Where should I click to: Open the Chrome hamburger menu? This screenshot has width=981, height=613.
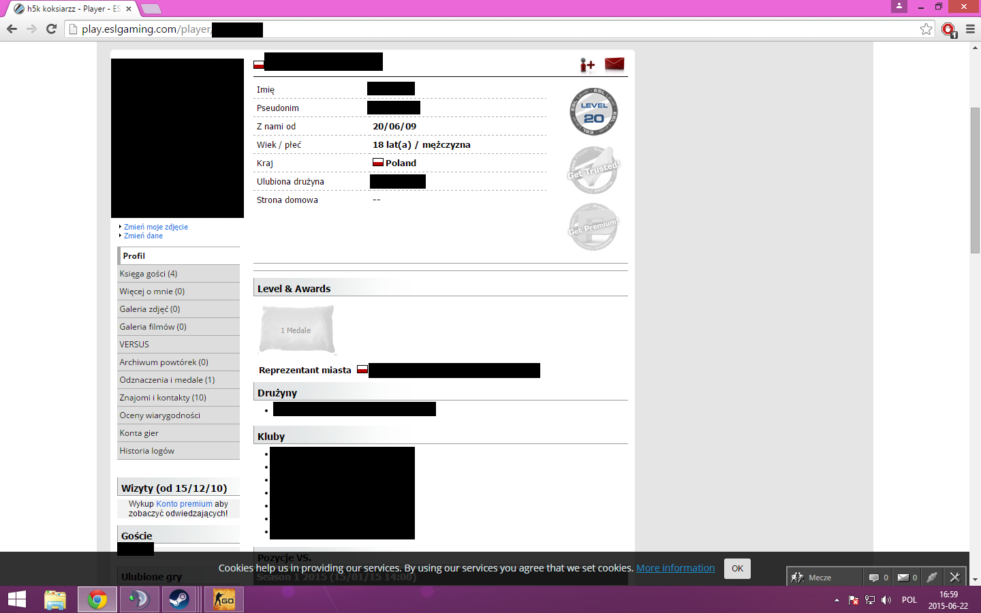[x=970, y=29]
